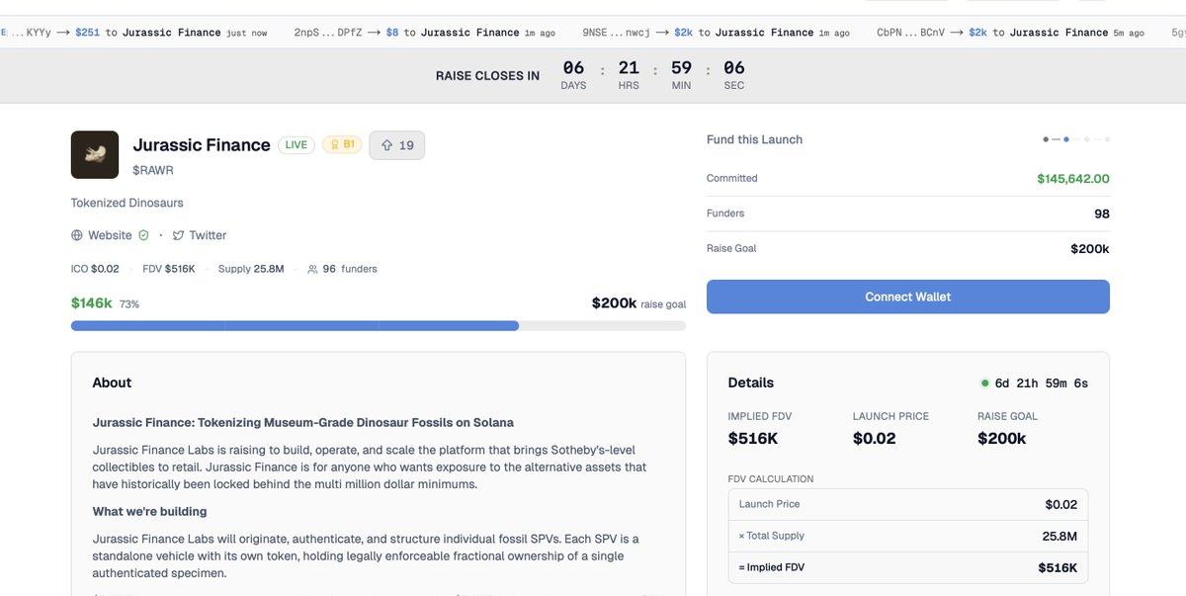Click the yellow B1 award badge
Screen dimensions: 1186x596
click(x=342, y=145)
